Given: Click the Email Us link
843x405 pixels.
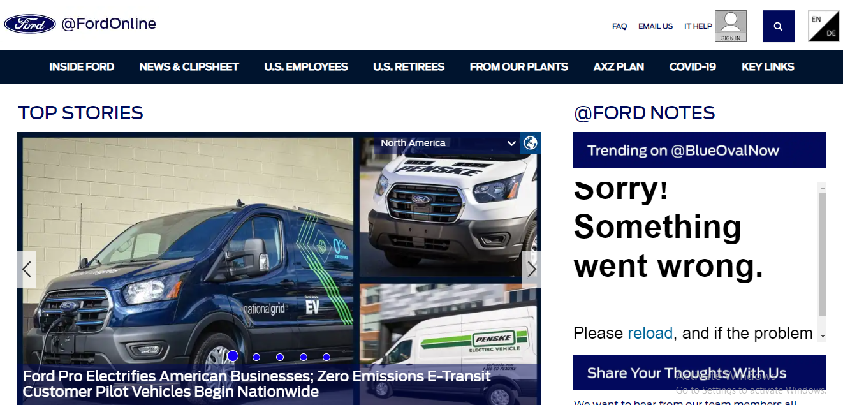Looking at the screenshot, I should pyautogui.click(x=656, y=26).
